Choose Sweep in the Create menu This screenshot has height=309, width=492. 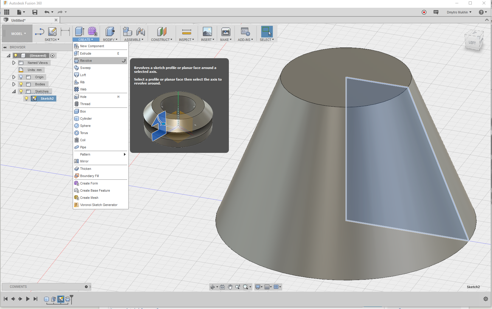pyautogui.click(x=85, y=68)
